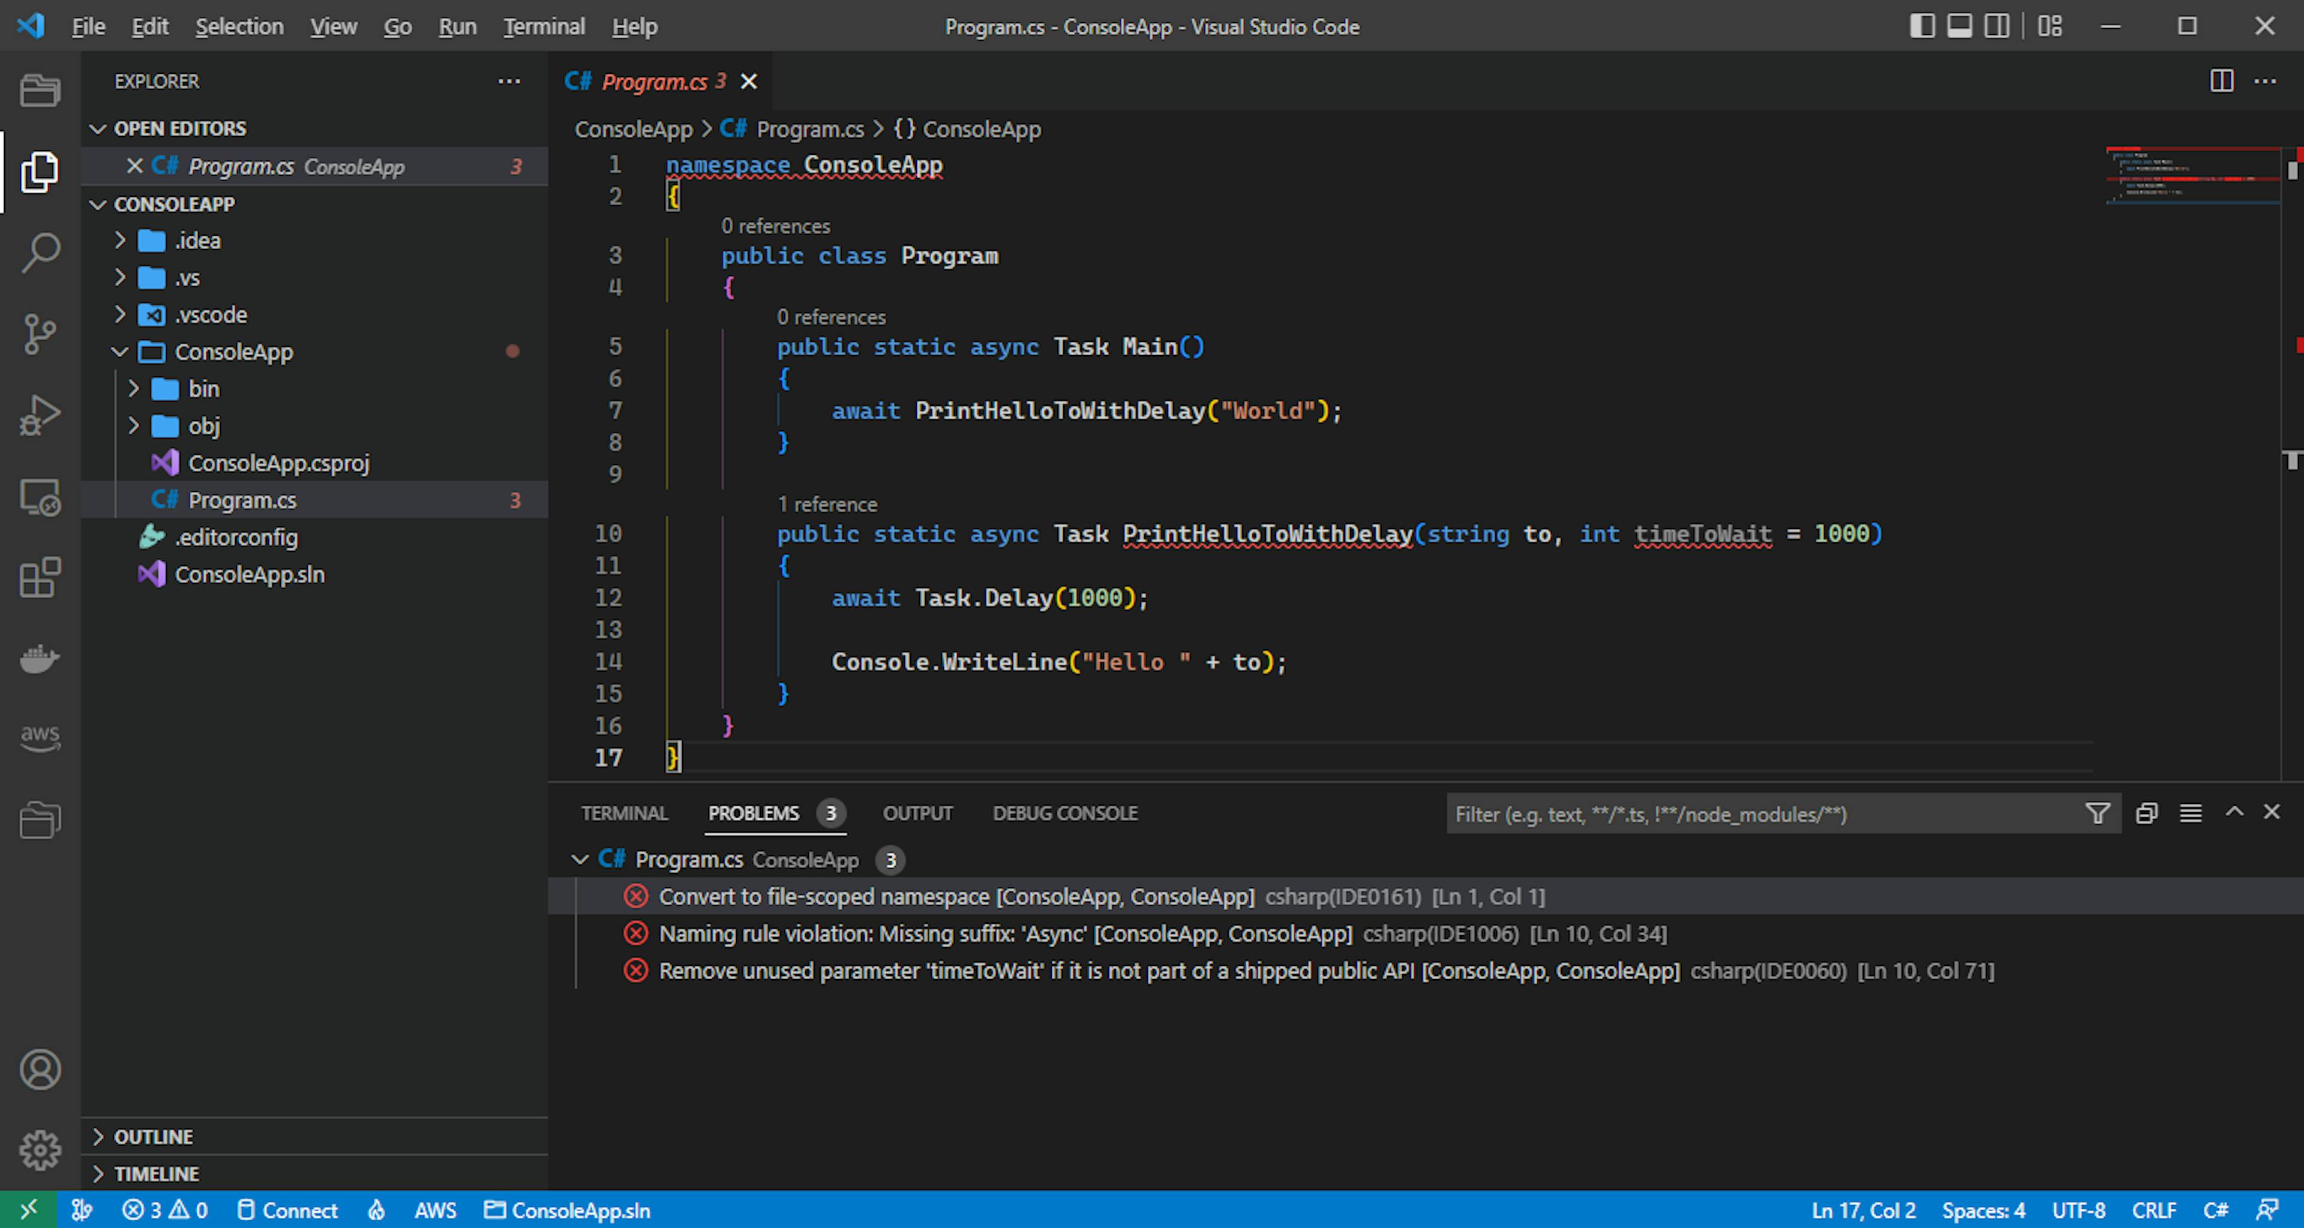Open AWS Toolkit in activity bar
2304x1228 pixels.
(x=40, y=737)
